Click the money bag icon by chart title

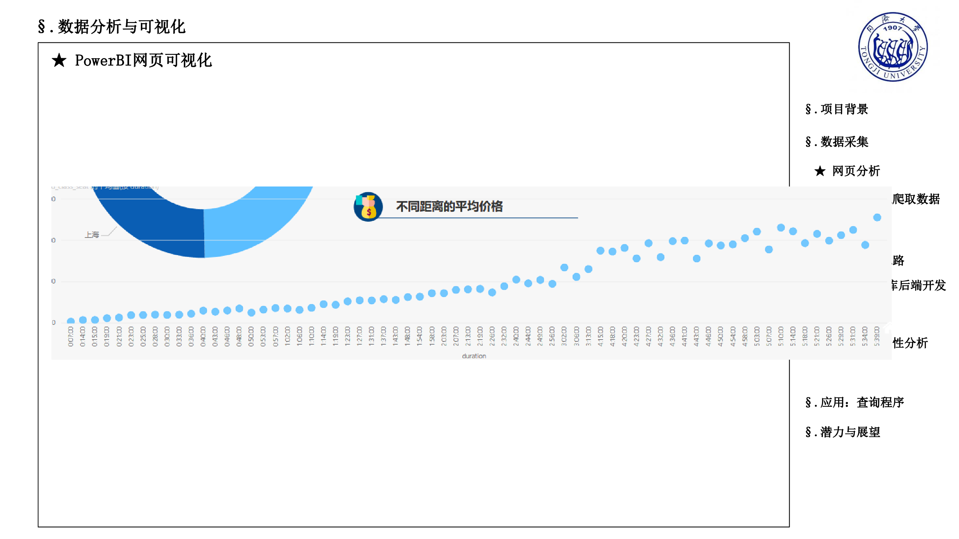368,207
